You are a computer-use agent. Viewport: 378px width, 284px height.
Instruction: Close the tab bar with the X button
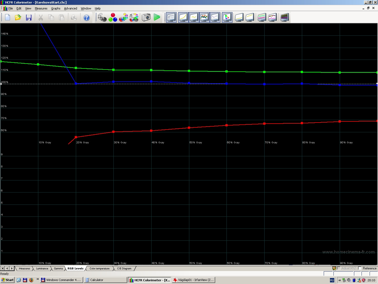click(x=3, y=268)
